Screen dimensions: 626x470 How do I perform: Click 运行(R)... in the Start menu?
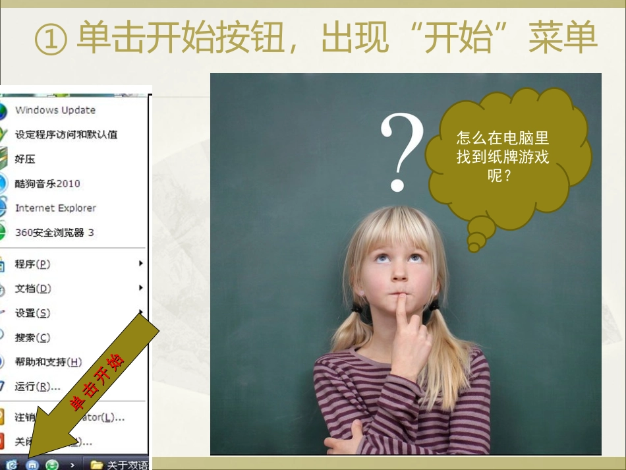(x=74, y=386)
